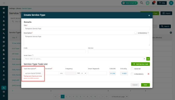
Task: Open the sidebar person icon
Action: click(4, 17)
